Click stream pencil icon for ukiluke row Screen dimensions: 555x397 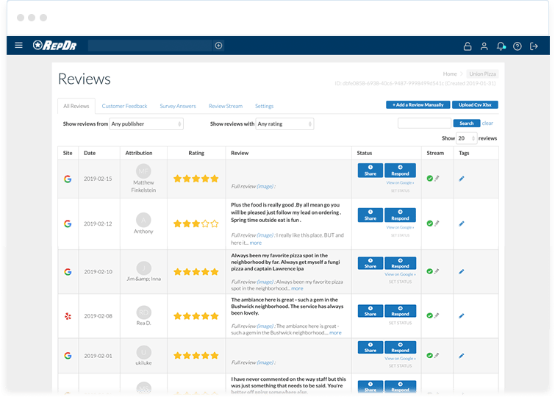point(437,355)
